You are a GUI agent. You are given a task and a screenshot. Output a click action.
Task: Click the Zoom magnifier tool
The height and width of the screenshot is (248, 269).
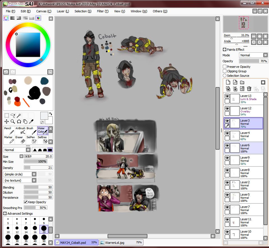click(13, 121)
